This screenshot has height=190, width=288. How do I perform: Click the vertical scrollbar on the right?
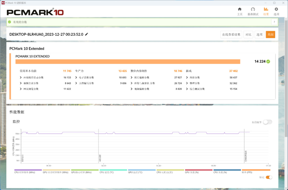[286, 79]
